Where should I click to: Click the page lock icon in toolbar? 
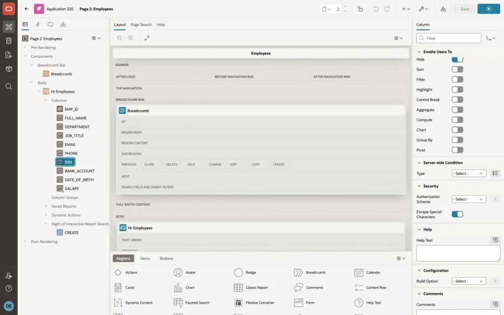click(x=360, y=9)
